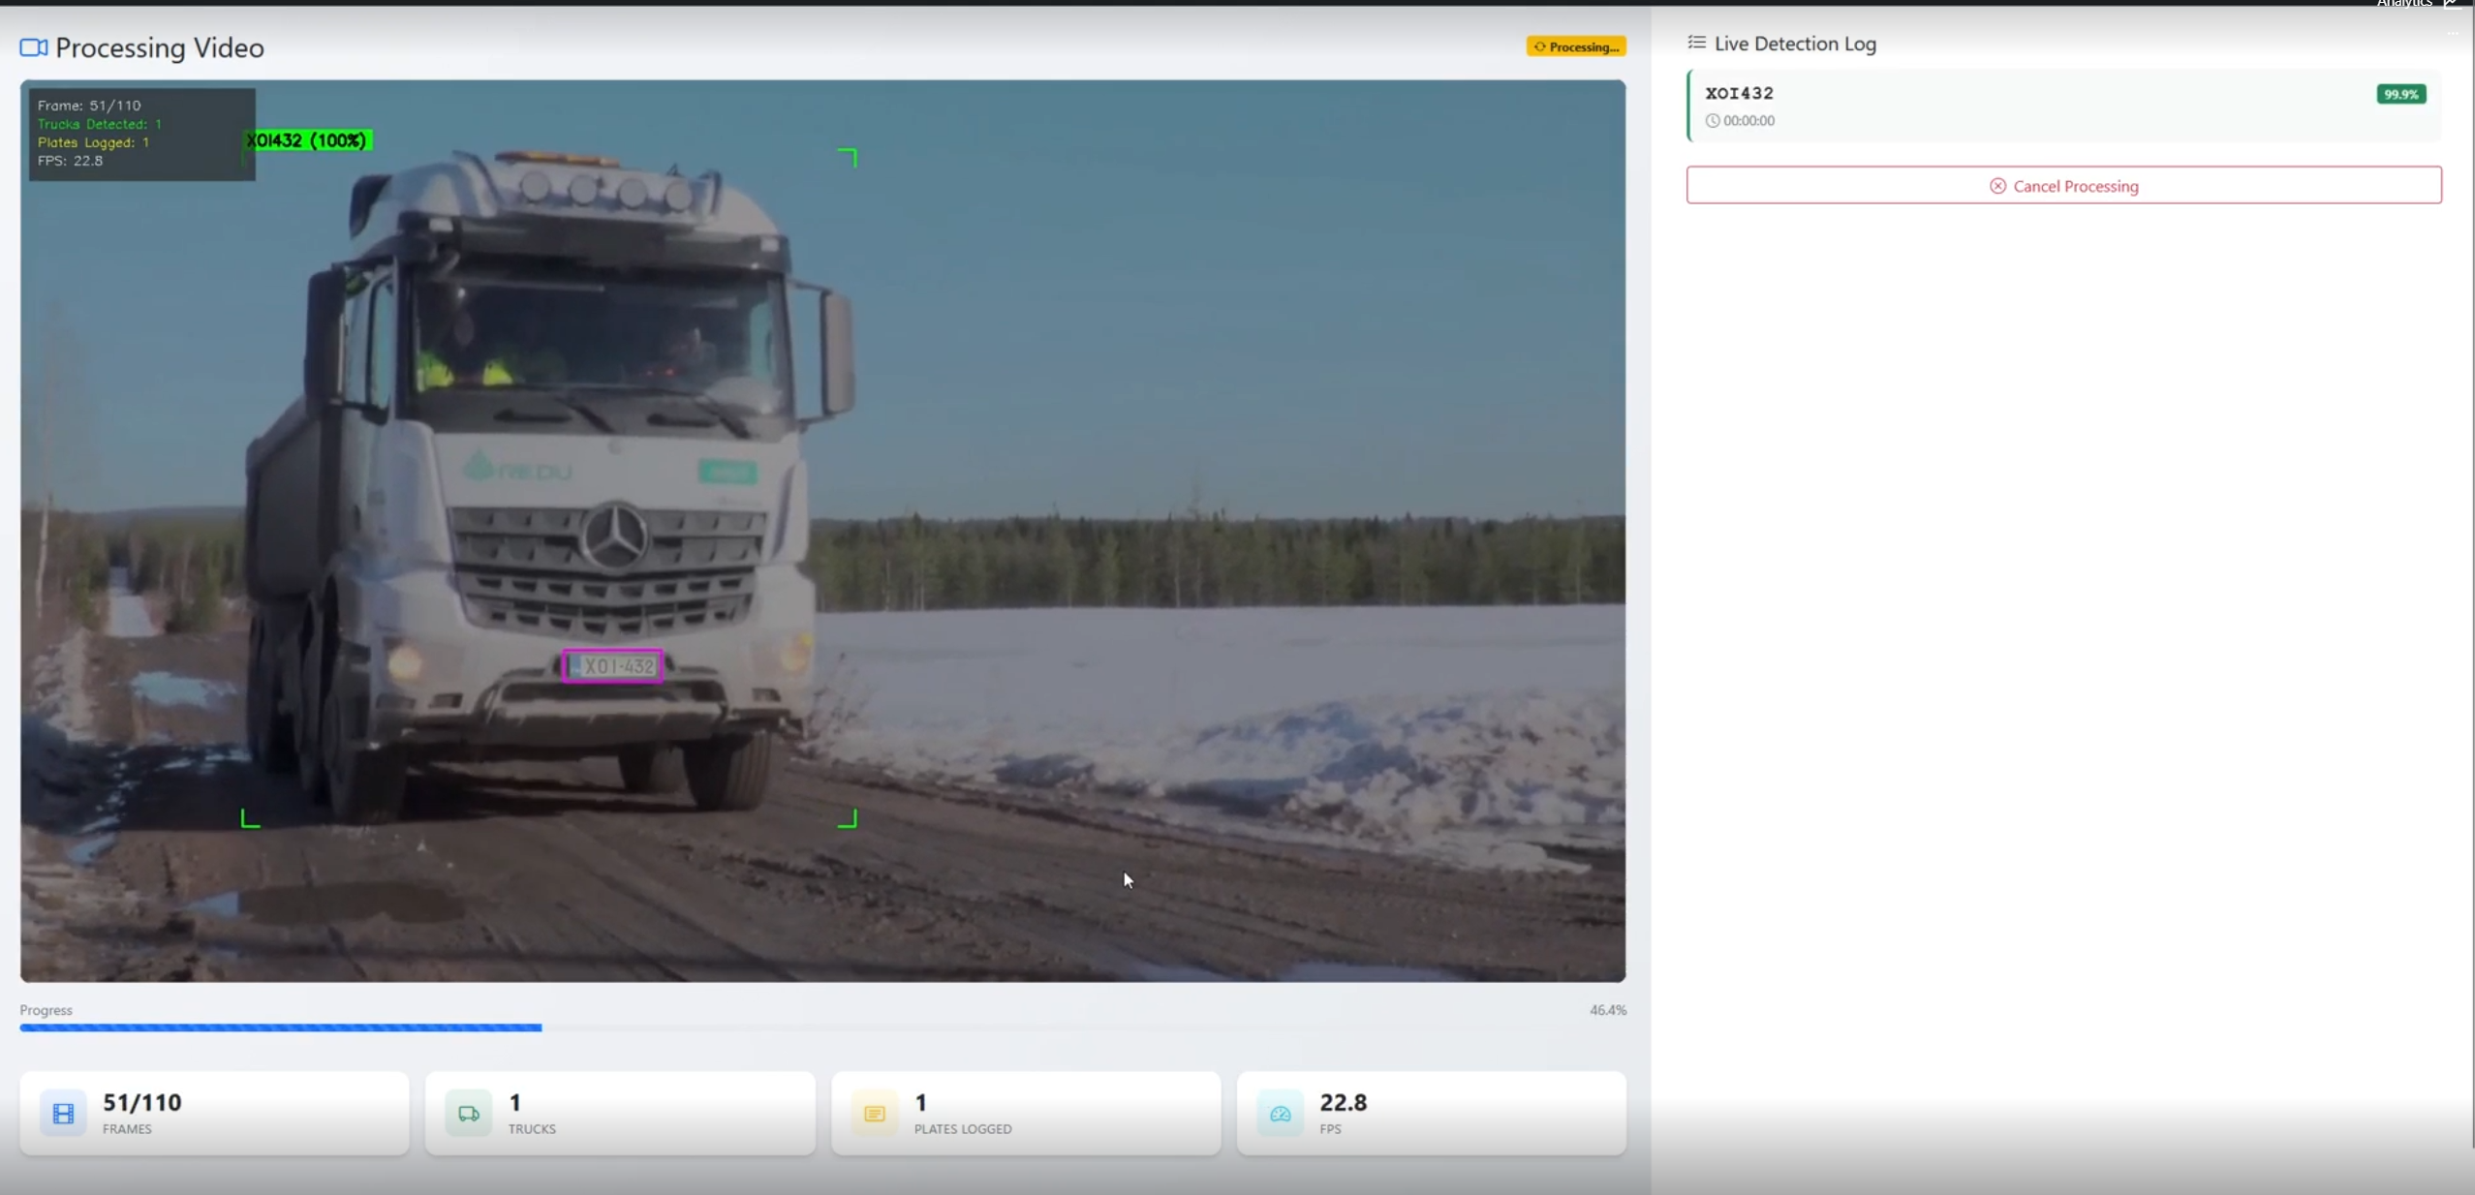
Task: Click the highlighted XOI-432 license plate box
Action: [x=612, y=665]
